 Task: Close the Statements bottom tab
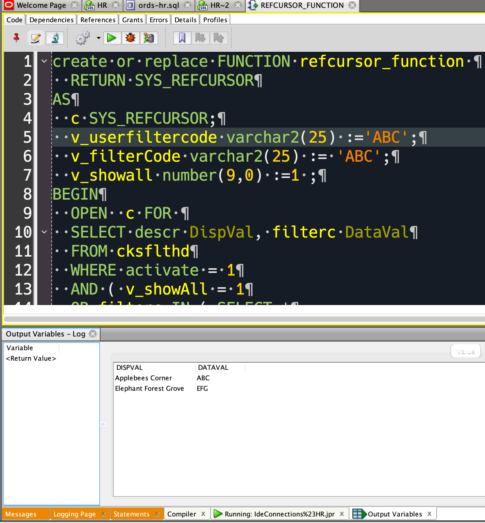coord(157,514)
